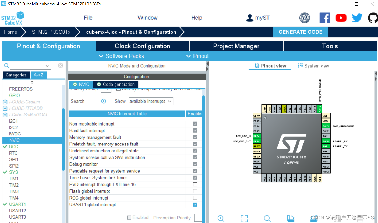This screenshot has height=223, width=378.
Task: Select the PA13 pin on the chip
Action: [x=326, y=126]
